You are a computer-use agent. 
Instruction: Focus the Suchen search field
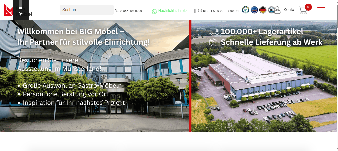[87, 10]
